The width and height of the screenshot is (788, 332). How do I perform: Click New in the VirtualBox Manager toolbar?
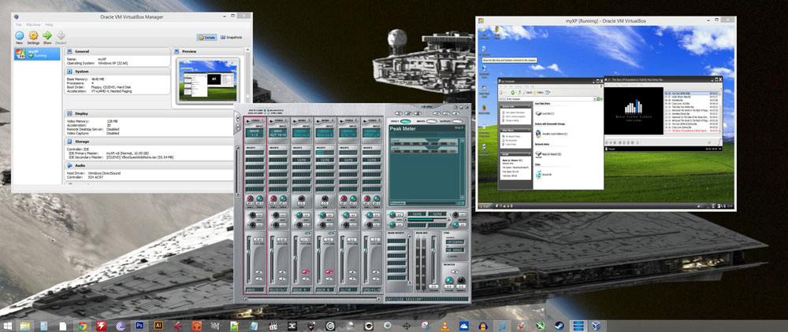click(x=19, y=37)
